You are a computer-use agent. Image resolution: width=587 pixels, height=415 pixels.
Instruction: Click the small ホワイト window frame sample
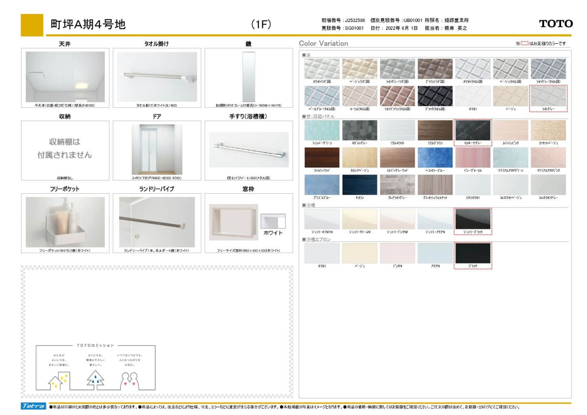[273, 221]
